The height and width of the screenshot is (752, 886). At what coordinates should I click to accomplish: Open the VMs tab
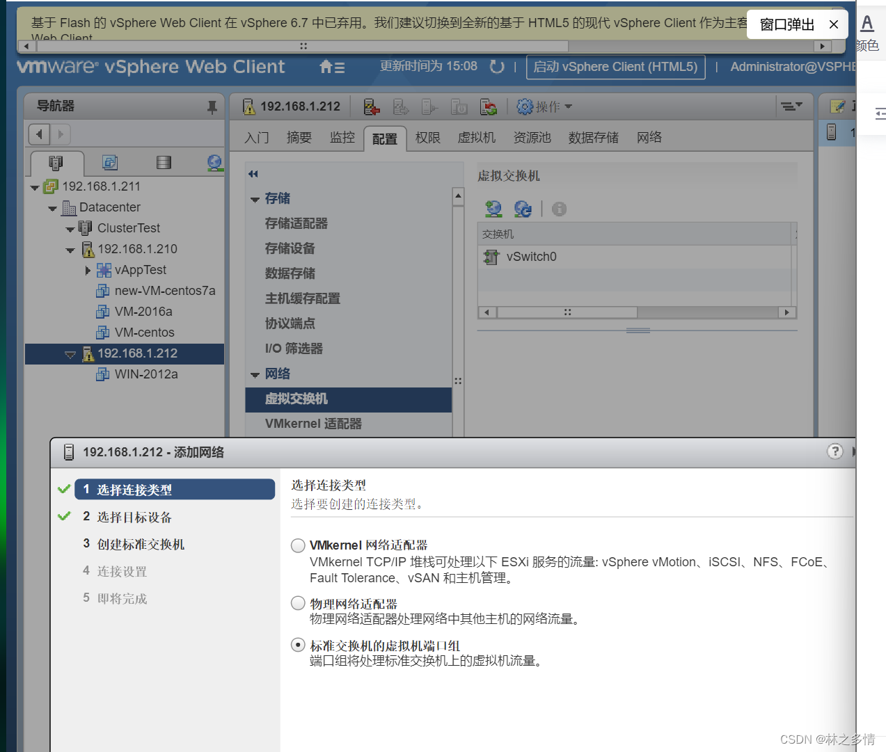click(477, 138)
